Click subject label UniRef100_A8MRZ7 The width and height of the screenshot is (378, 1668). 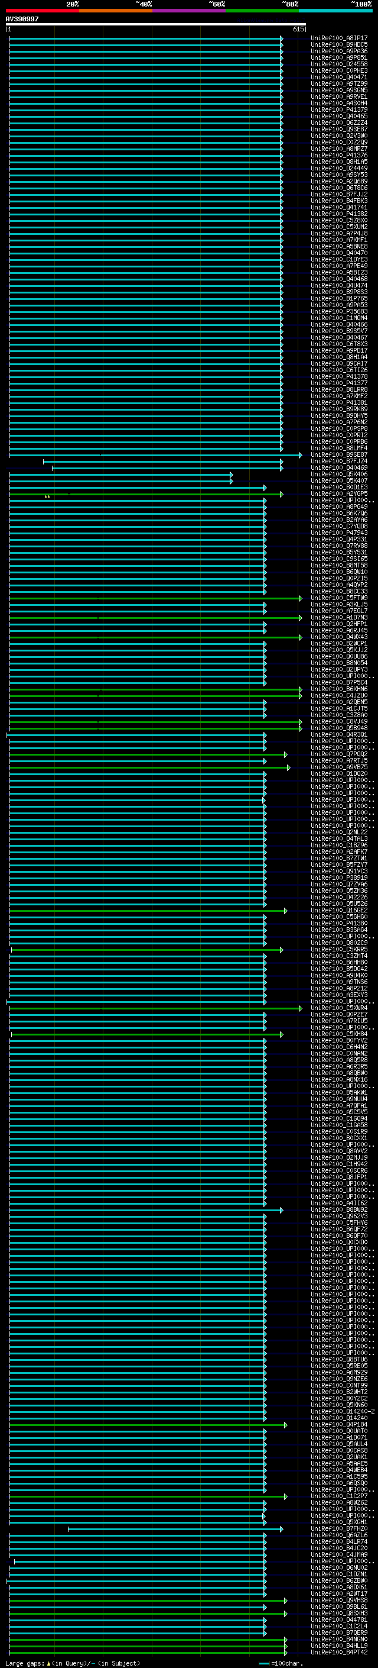point(339,149)
